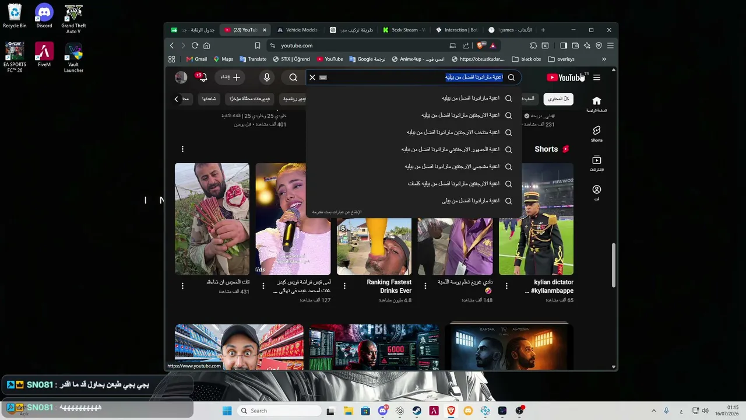
Task: Open the FBI 6000 video thumbnail
Action: point(374,347)
